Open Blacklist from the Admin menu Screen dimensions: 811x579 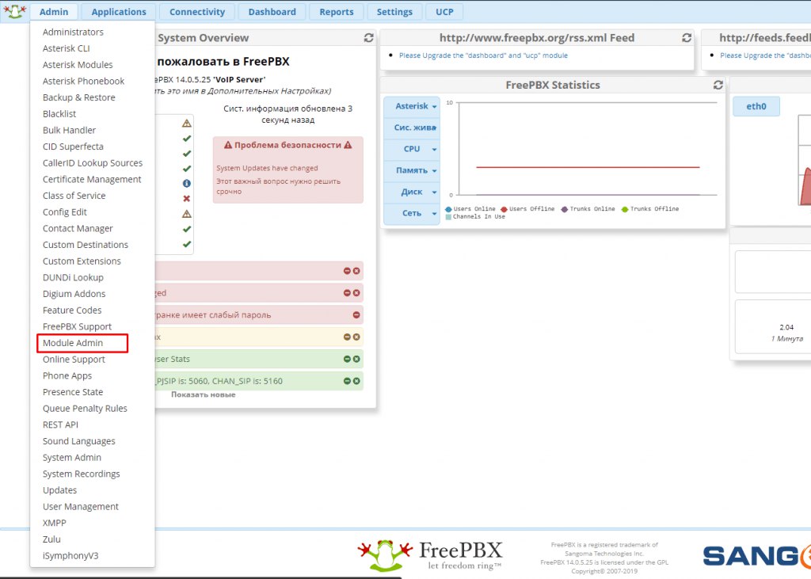pos(59,114)
